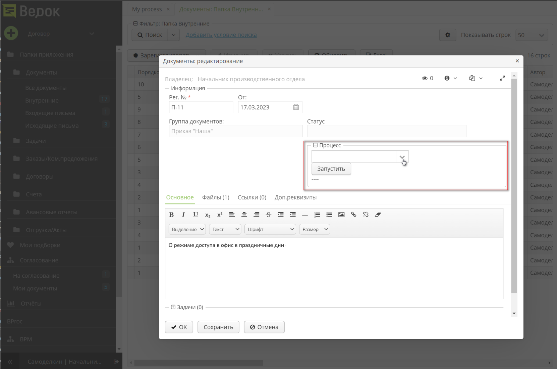Open the process selection dropdown

click(402, 156)
